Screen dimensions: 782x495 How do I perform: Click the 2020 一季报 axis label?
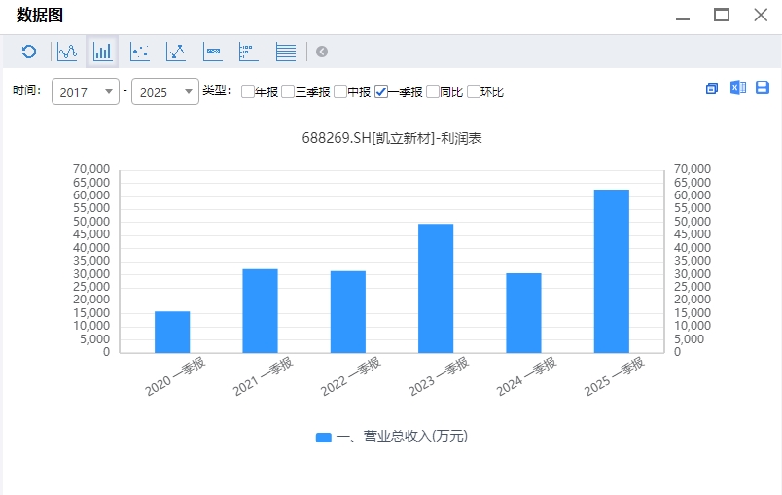(x=175, y=376)
